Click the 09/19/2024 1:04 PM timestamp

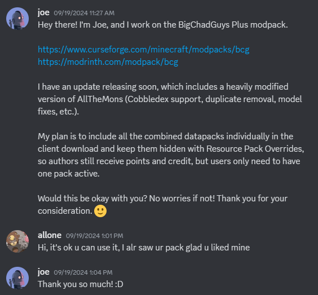83,272
